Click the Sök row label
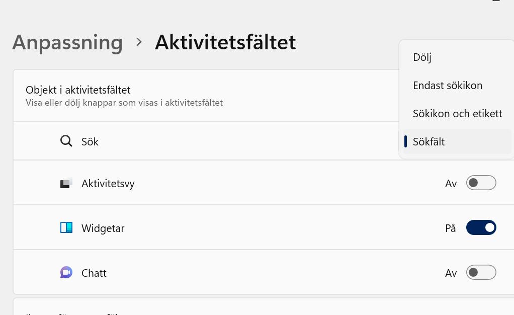This screenshot has height=315, width=514. pyautogui.click(x=90, y=142)
